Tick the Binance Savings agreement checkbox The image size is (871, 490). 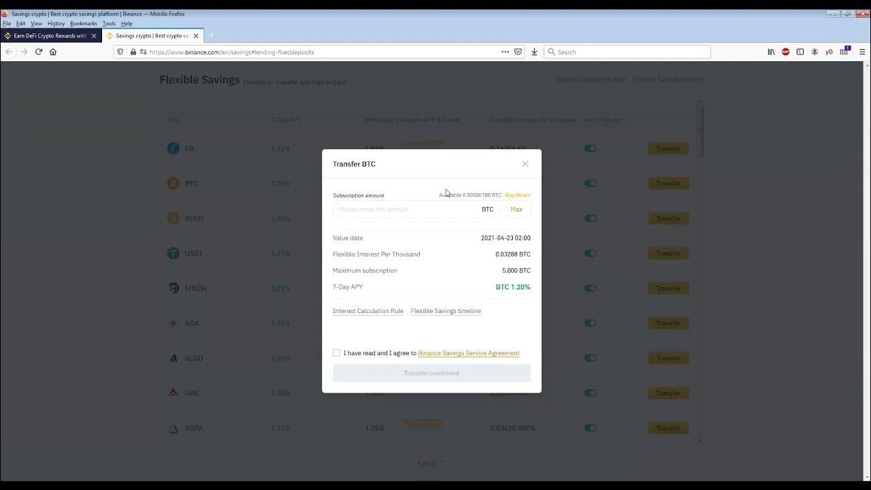pyautogui.click(x=336, y=353)
